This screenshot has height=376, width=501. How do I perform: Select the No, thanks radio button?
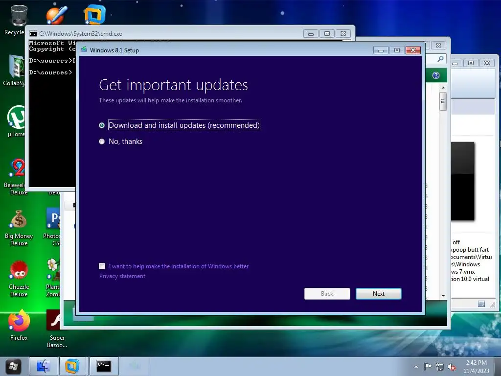(x=102, y=141)
